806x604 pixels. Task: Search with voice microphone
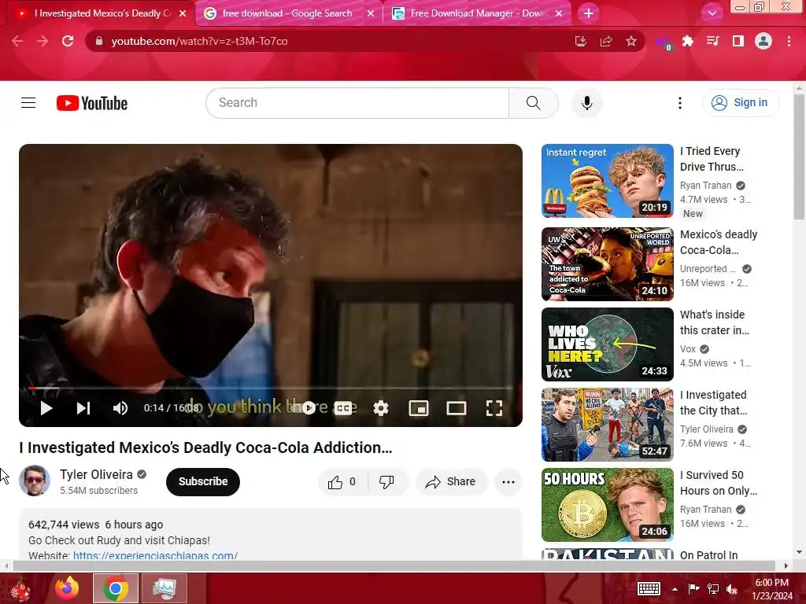(587, 103)
